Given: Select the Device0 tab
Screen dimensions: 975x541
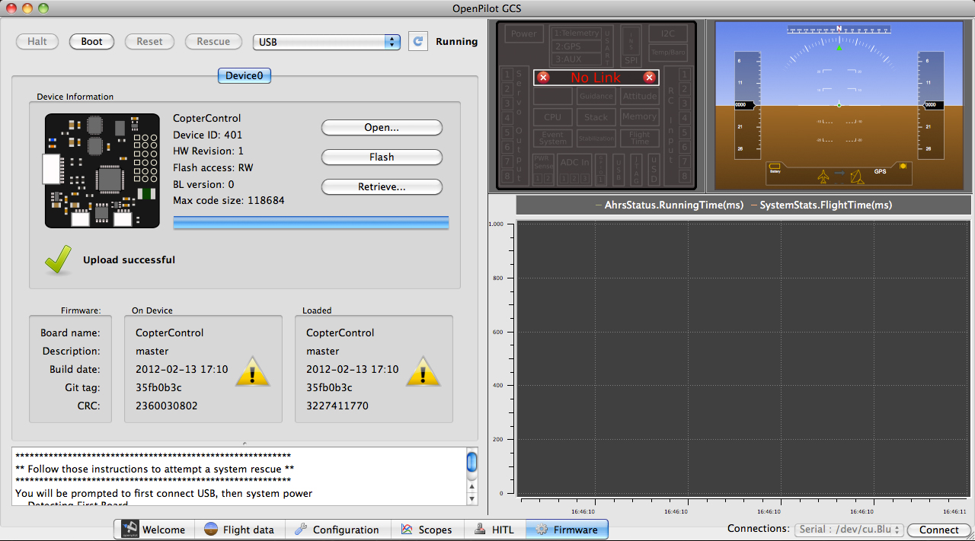Looking at the screenshot, I should pos(244,75).
